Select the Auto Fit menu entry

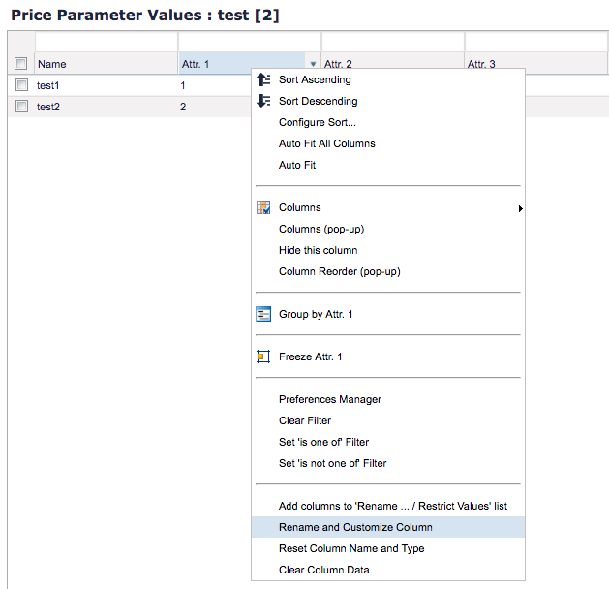click(x=388, y=165)
